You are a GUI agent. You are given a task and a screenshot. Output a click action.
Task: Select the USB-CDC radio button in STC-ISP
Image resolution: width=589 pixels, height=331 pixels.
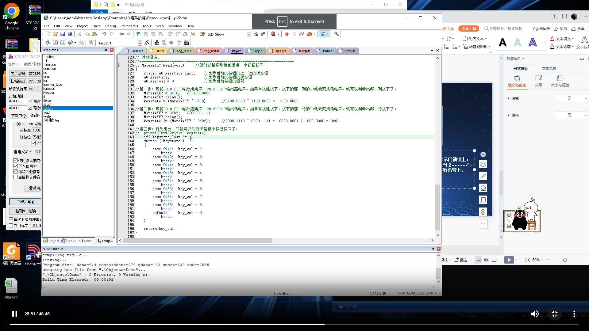pos(19,124)
